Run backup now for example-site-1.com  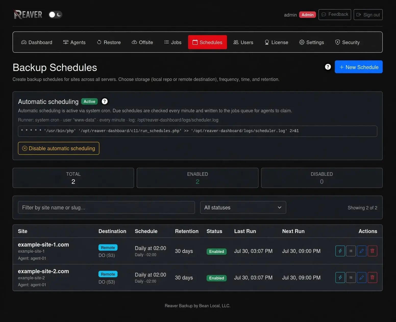[340, 251]
